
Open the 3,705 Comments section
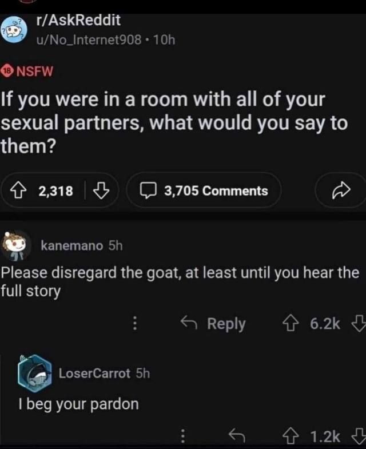tap(204, 190)
